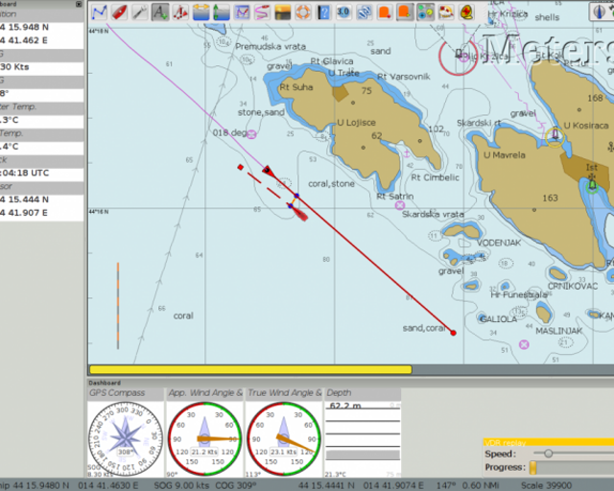This screenshot has width=614, height=491.
Task: Close the dashboard side panel
Action: click(x=79, y=4)
